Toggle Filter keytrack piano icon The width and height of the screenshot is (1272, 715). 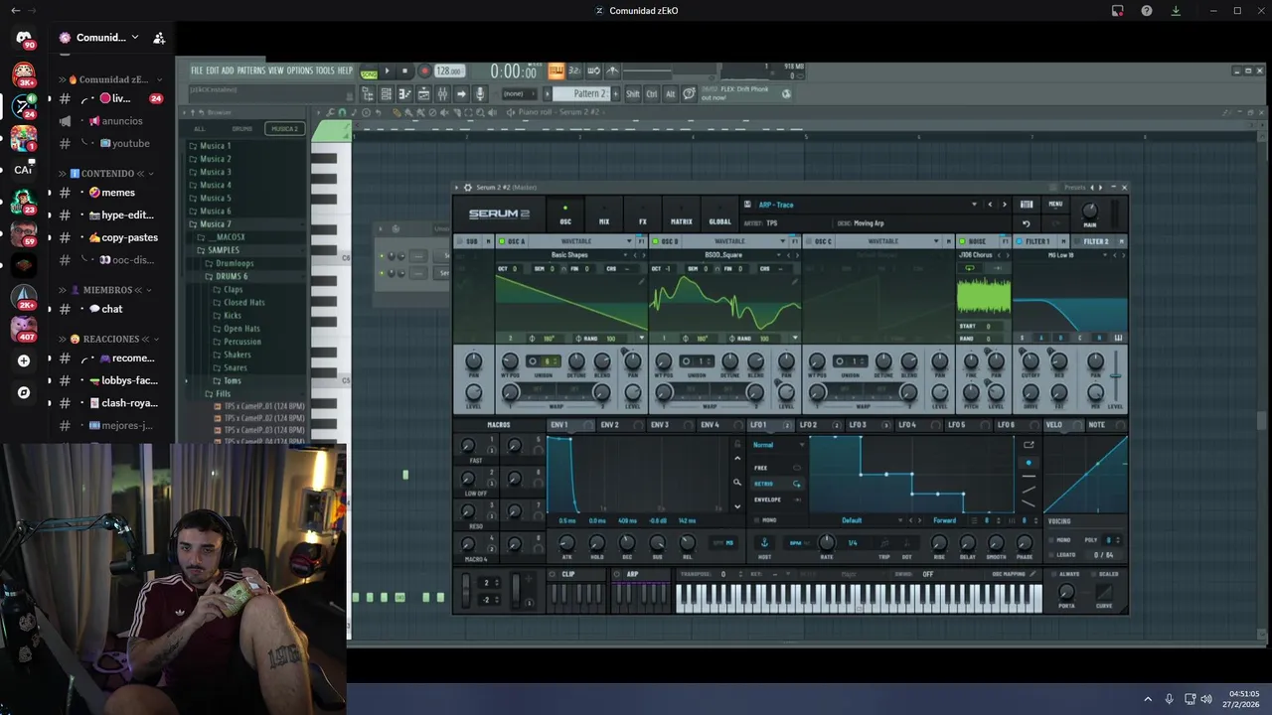click(x=1118, y=338)
